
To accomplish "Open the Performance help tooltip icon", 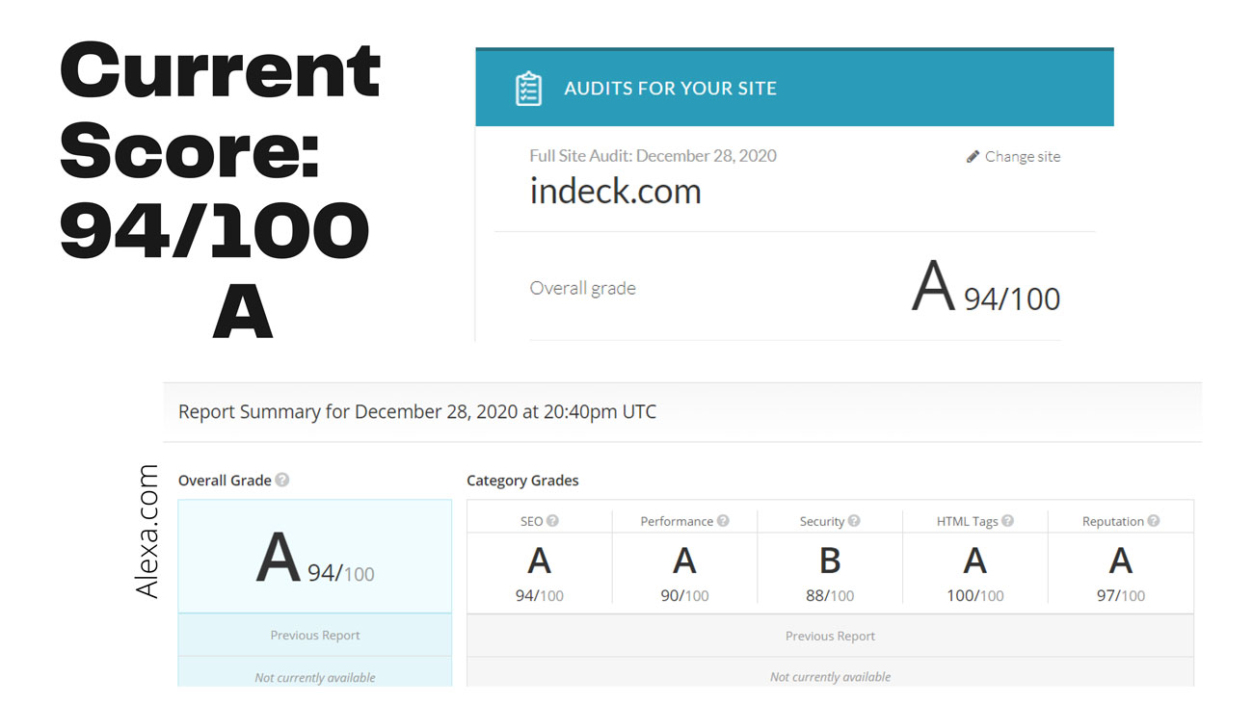I will coord(723,521).
